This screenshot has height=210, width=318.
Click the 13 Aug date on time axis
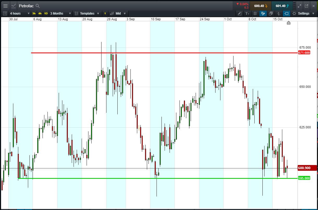63,19
